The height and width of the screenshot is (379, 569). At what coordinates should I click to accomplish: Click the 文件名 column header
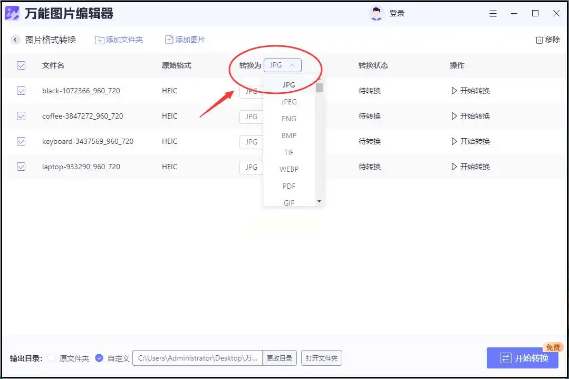point(53,65)
